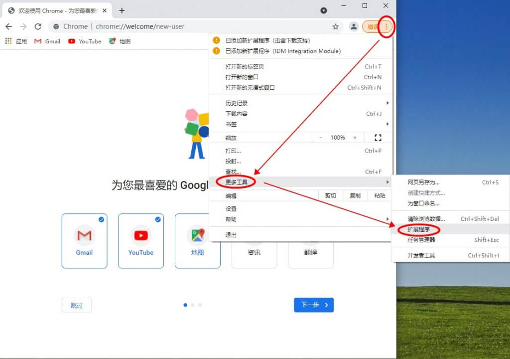Toggle the 地图 card on the welcome page

point(197,241)
